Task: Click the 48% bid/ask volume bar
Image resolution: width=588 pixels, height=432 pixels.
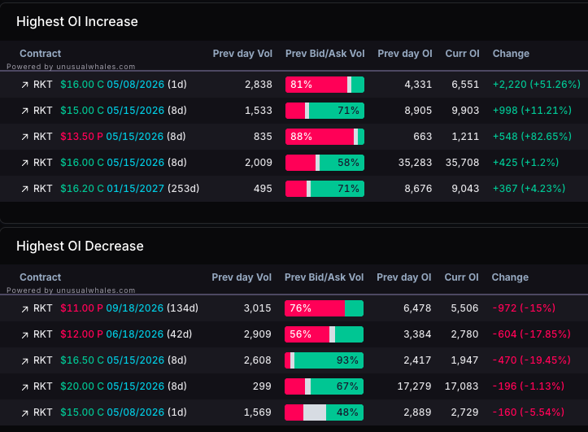Action: [x=324, y=412]
